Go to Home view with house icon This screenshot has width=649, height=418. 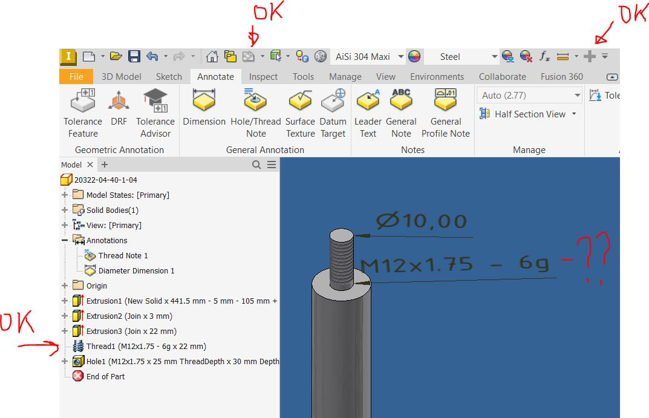click(x=212, y=56)
